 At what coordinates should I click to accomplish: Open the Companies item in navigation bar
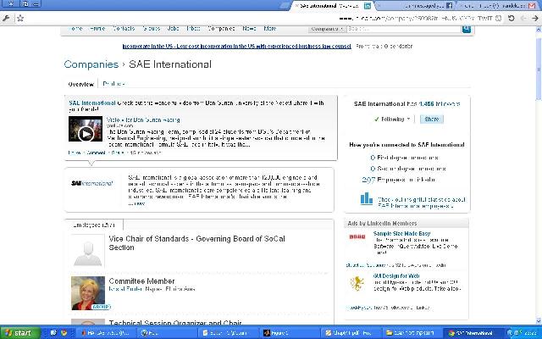(x=221, y=28)
